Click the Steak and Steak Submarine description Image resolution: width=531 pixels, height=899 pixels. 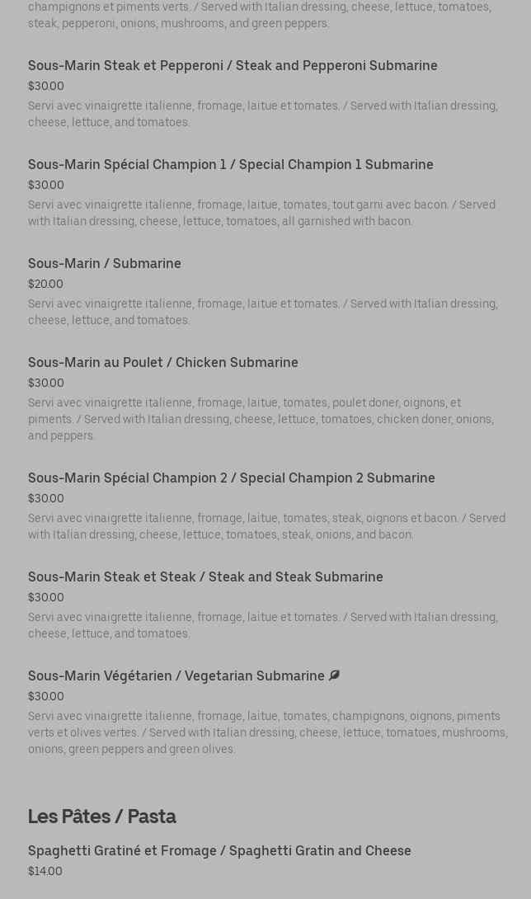(262, 625)
